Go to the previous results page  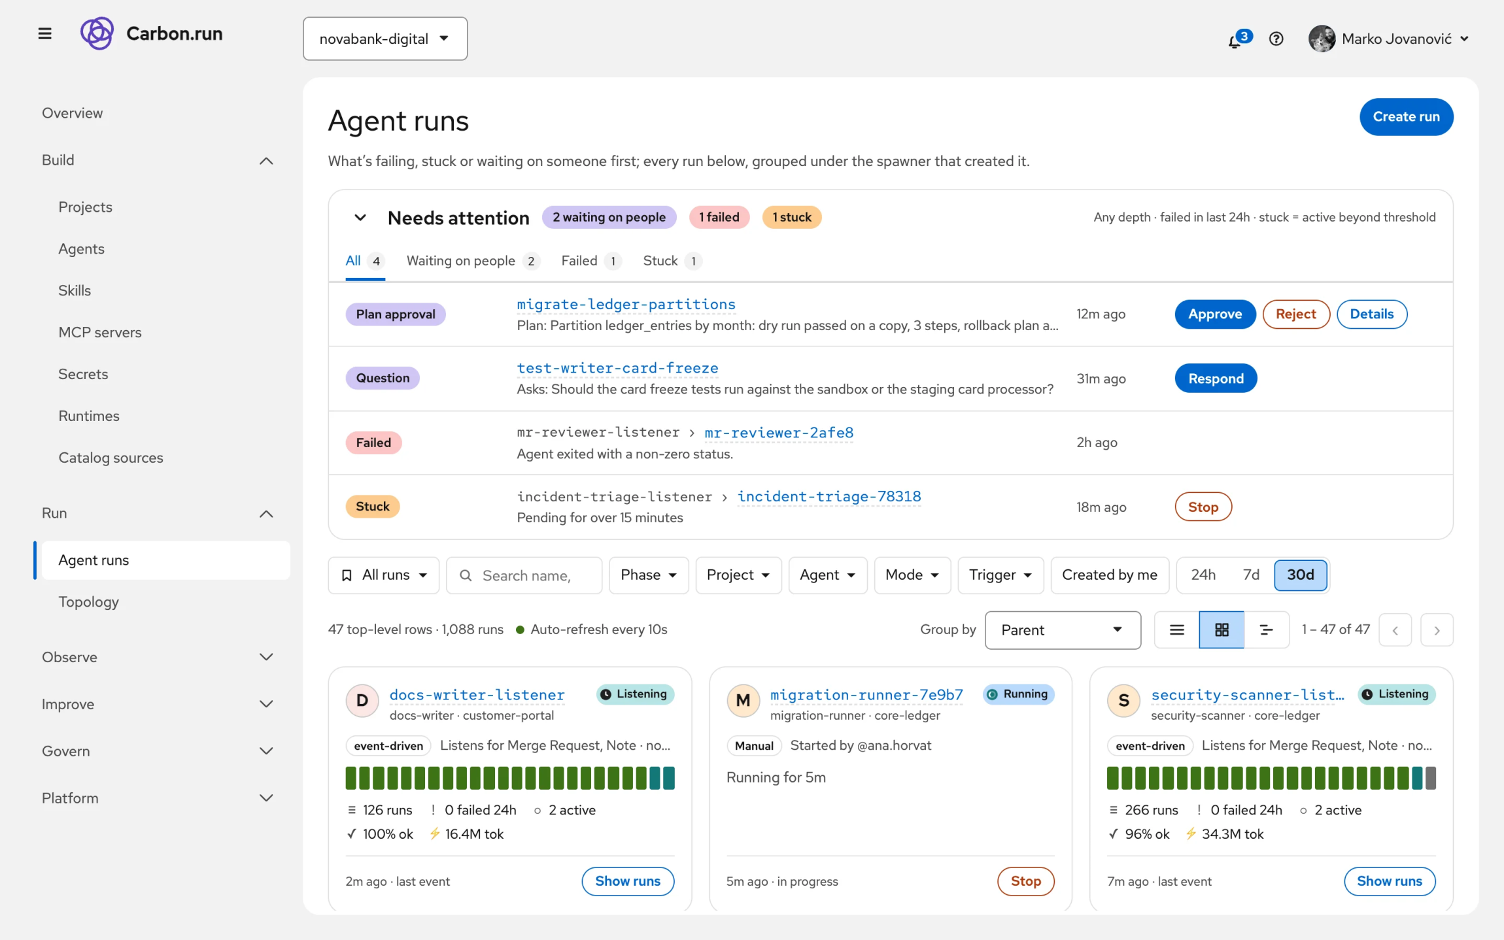[1395, 630]
